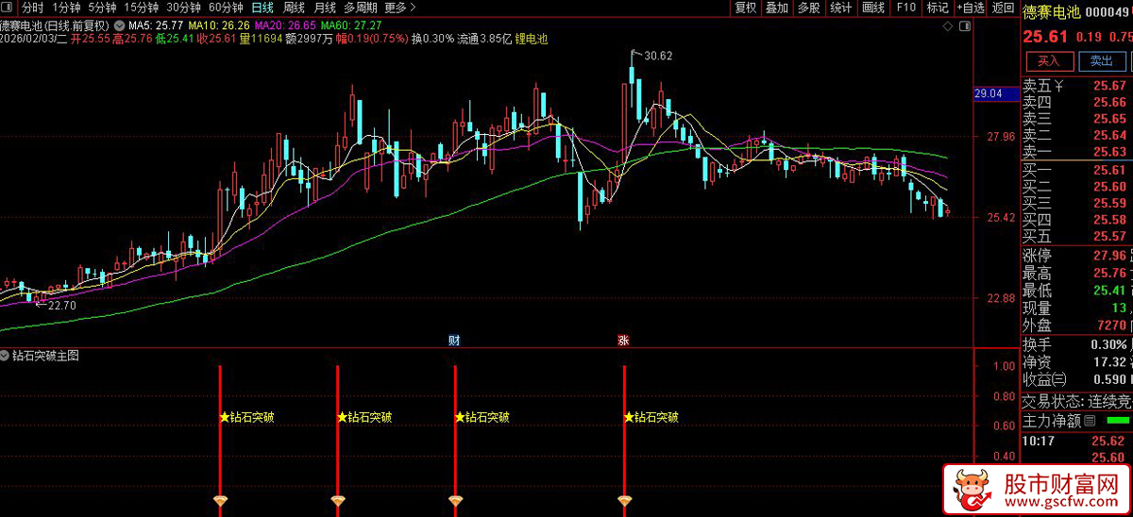
Task: Click the blue 卖出 sell button
Action: (1101, 61)
